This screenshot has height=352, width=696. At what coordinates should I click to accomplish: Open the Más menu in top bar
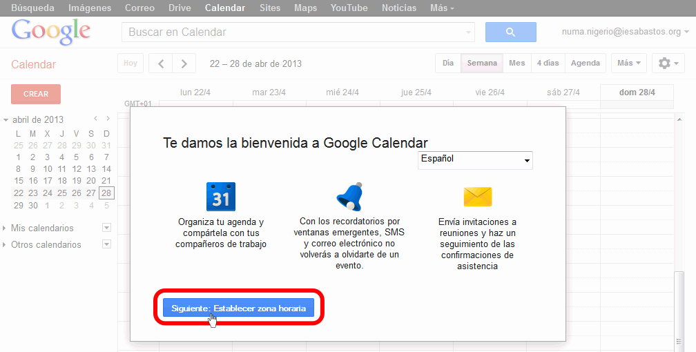point(442,8)
